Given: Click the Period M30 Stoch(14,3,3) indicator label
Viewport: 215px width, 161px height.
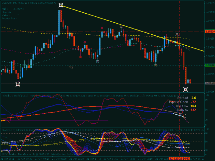Looking at the screenshot, I should click(100, 96).
